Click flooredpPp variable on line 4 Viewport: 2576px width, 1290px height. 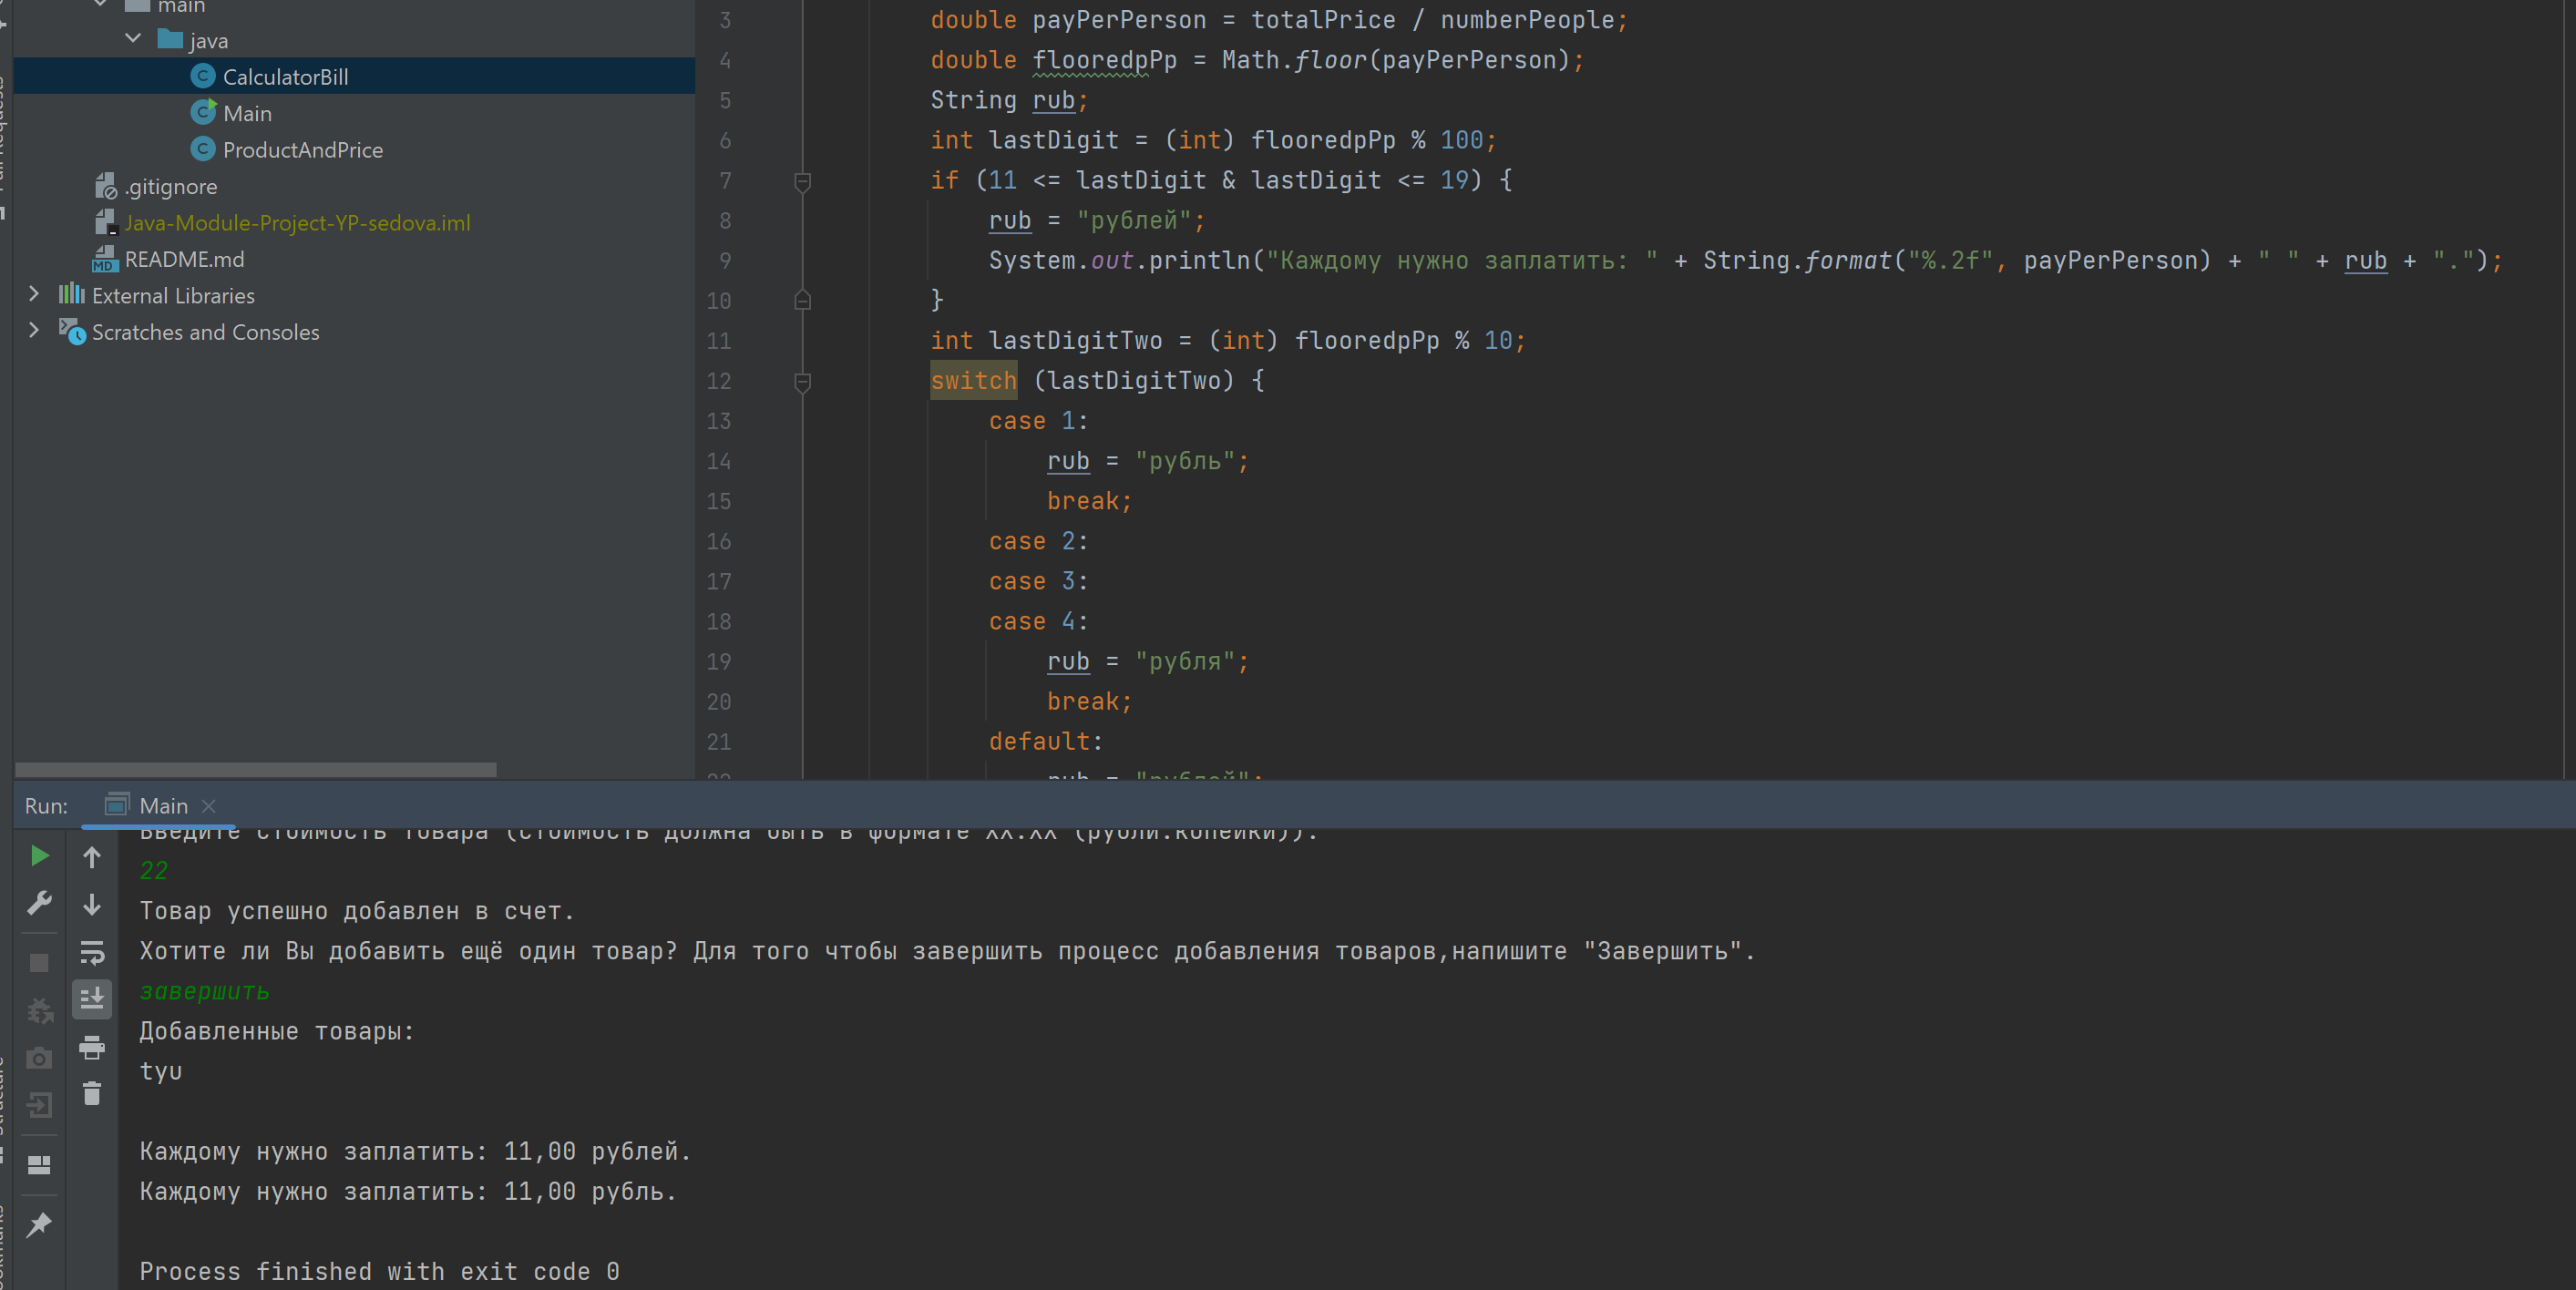coord(1104,60)
